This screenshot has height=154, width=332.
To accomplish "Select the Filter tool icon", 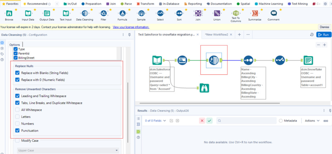I will (x=104, y=13).
